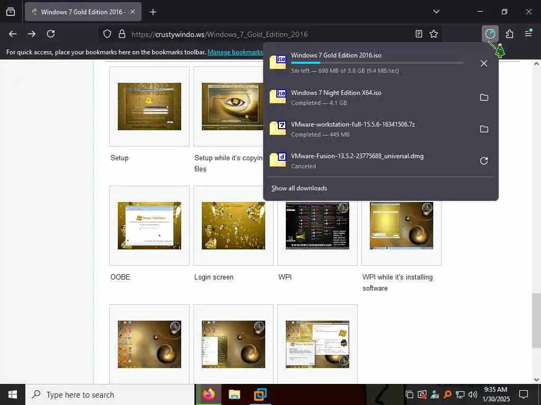The height and width of the screenshot is (405, 541).
Task: Open the Manage bookmarks link
Action: click(235, 52)
